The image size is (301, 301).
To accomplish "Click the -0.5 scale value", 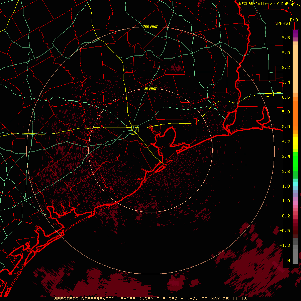I will click(x=285, y=231).
